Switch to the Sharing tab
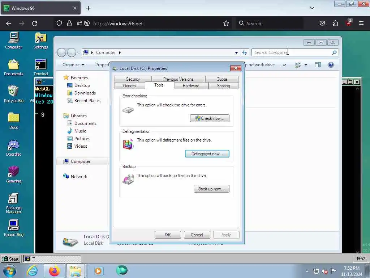The image size is (370, 278). (x=223, y=86)
